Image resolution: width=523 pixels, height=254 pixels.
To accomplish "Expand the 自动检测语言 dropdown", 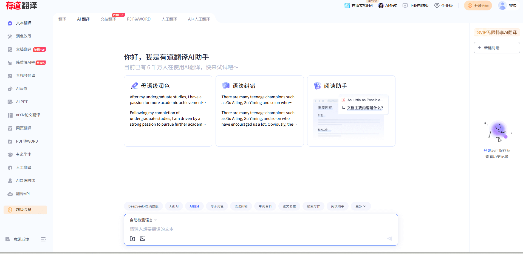I will [x=143, y=220].
